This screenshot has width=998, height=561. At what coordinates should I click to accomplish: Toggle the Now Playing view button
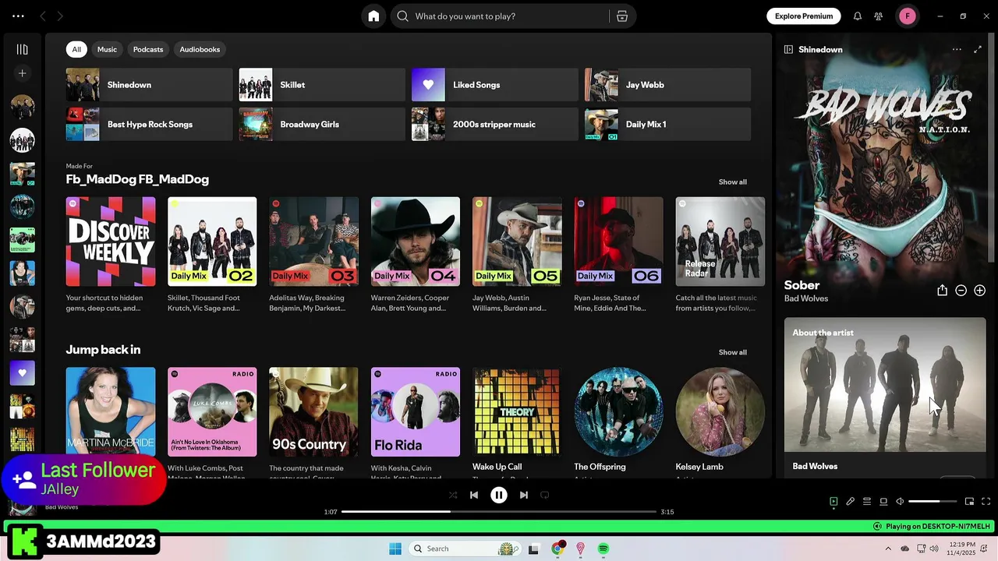[x=833, y=502]
